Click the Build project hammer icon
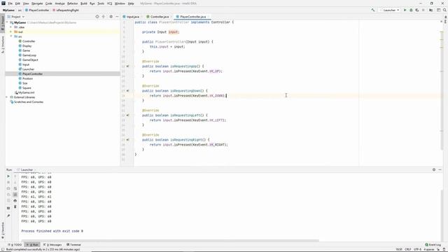The height and width of the screenshot is (252, 448). pos(373,10)
